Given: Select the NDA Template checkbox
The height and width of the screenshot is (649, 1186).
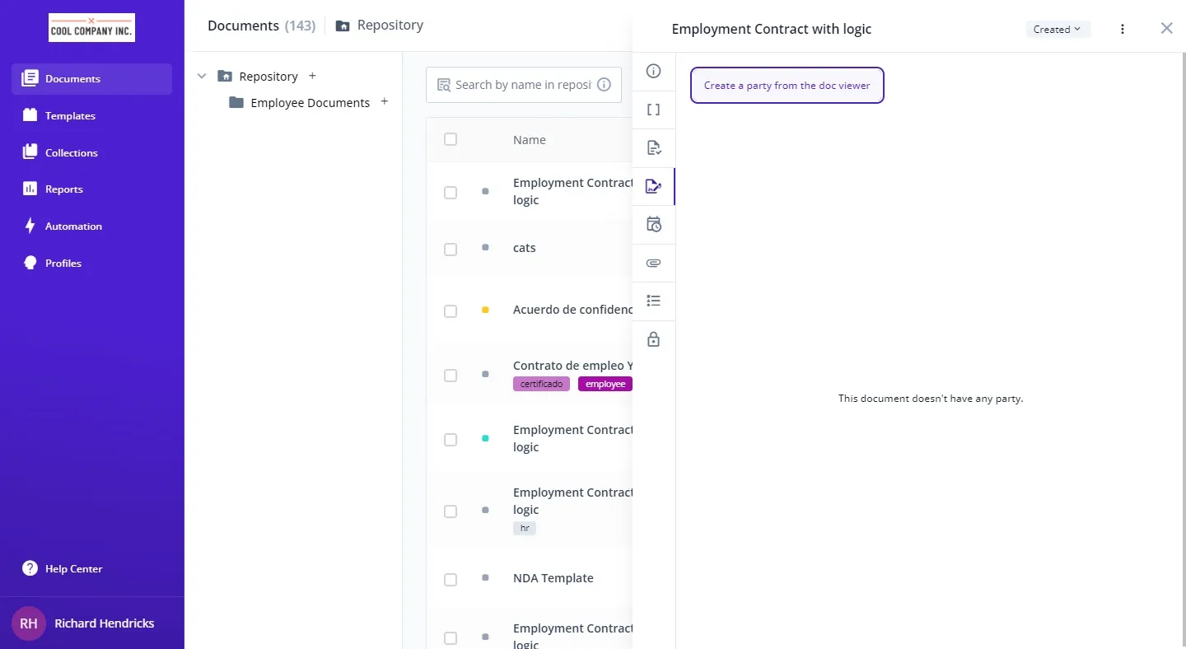Looking at the screenshot, I should (x=451, y=580).
